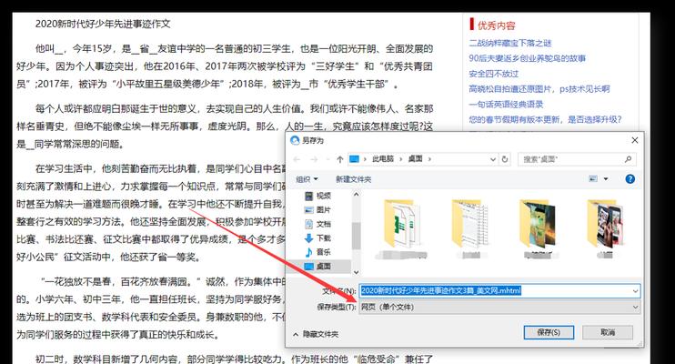Click the 取消 button
This screenshot has width=675, height=364.
coord(608,332)
